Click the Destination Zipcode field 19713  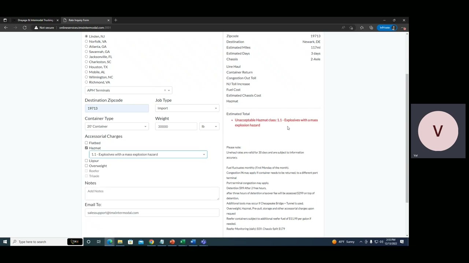coord(117,108)
